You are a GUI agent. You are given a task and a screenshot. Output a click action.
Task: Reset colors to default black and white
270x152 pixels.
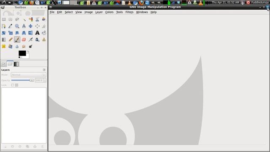[19, 57]
